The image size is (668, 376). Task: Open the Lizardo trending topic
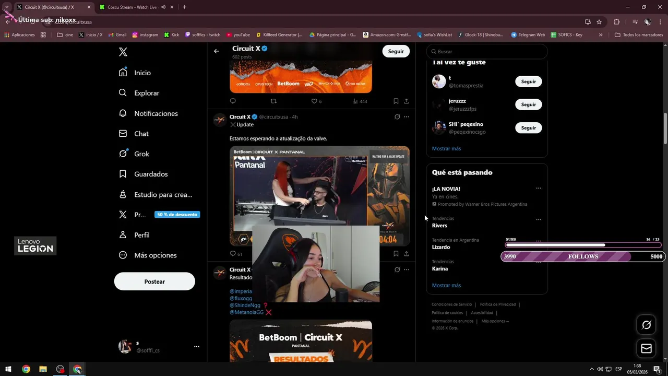tap(441, 247)
